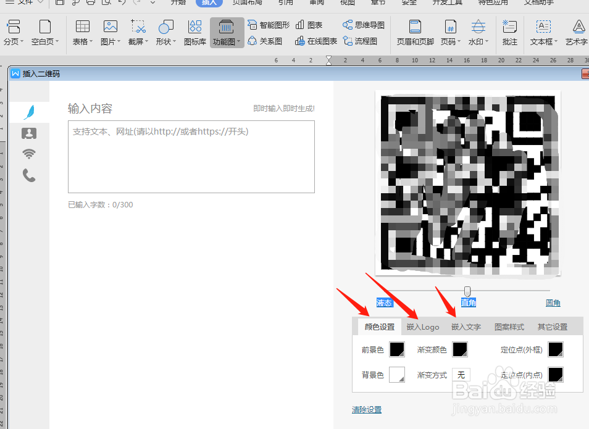Switch to the 嵌入文字 tab
Screen dimensions: 589x429
[x=466, y=327]
